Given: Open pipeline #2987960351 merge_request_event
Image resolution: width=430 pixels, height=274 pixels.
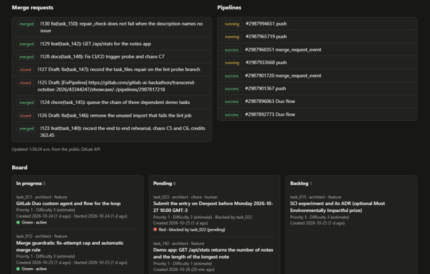Looking at the screenshot, I should pos(317,50).
